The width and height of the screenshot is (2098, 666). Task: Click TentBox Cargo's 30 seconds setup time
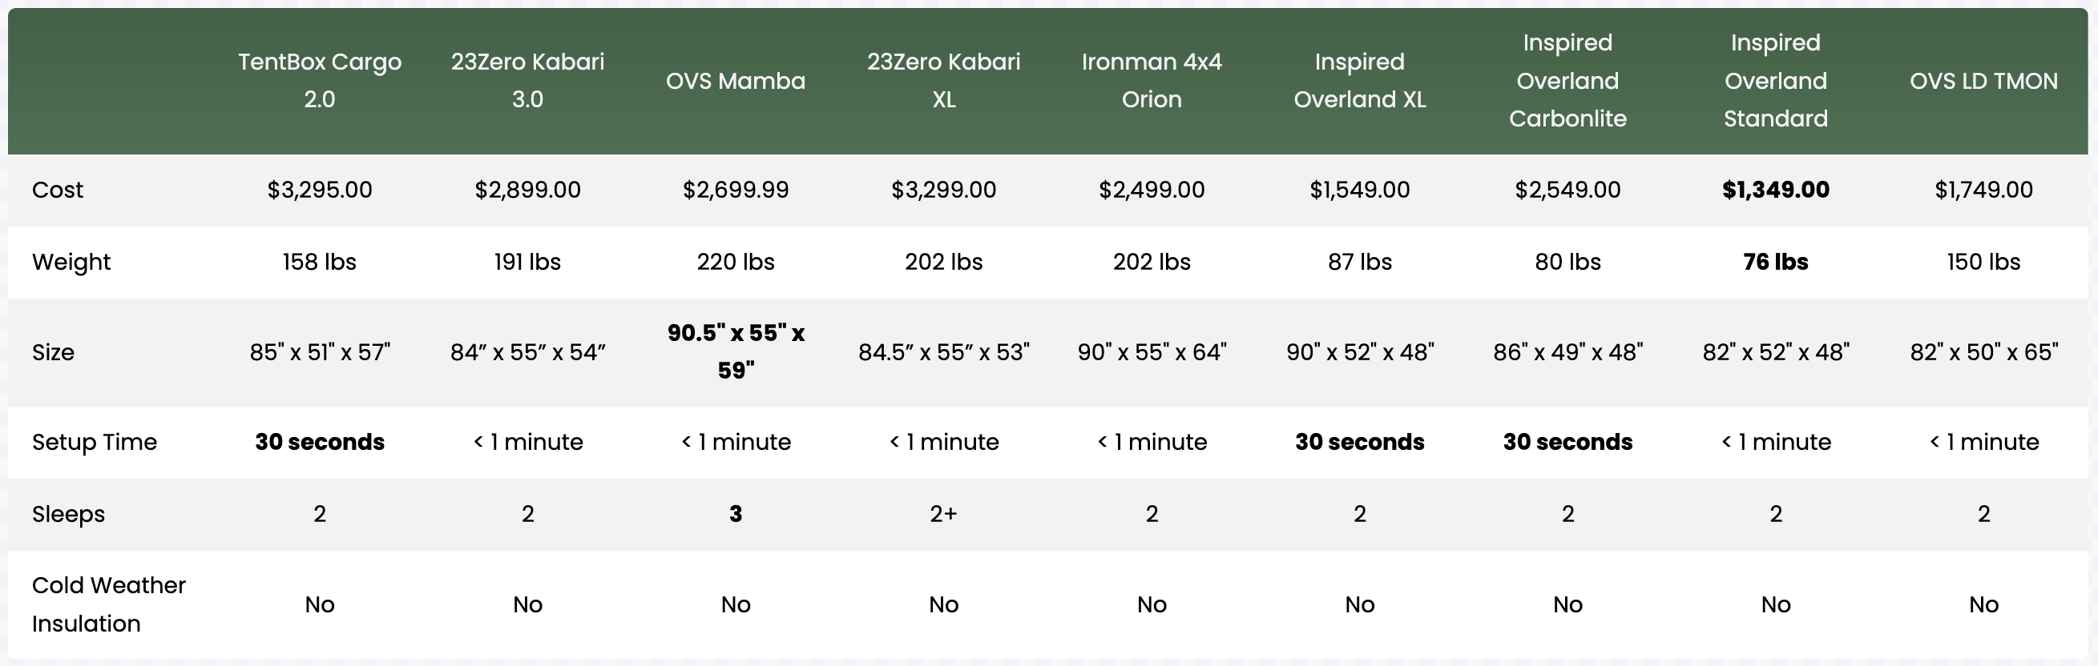click(x=319, y=442)
